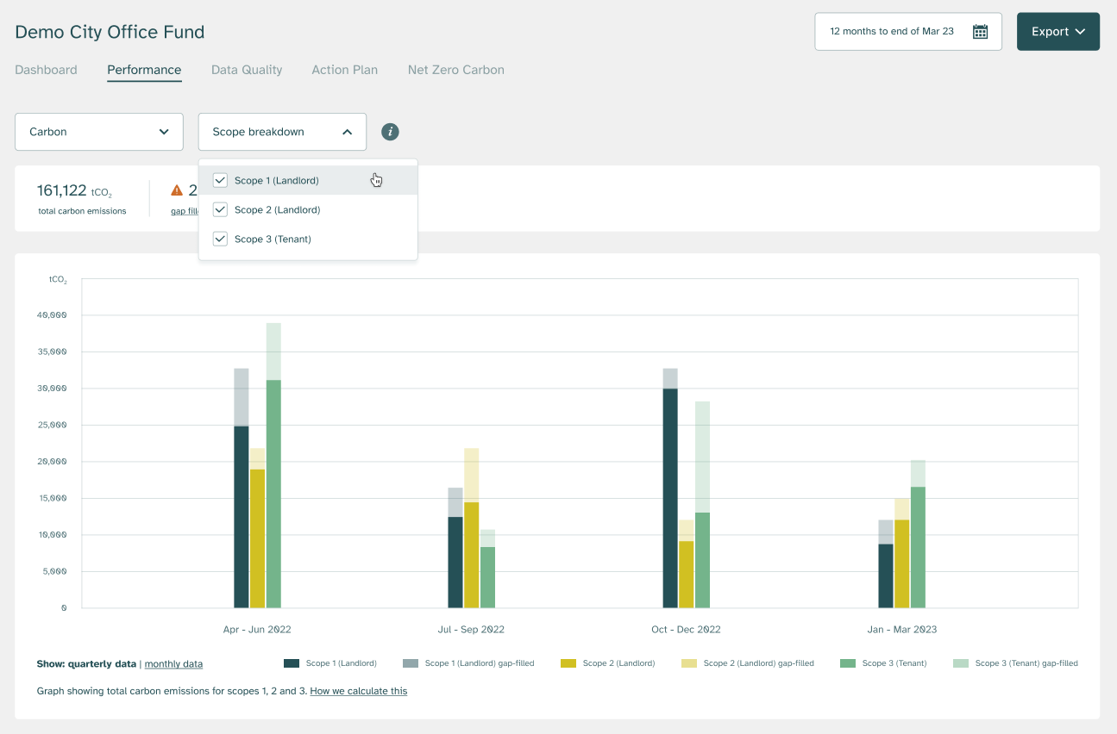Click the 12 months to end of Mar 23 field
The image size is (1117, 734).
click(x=892, y=32)
